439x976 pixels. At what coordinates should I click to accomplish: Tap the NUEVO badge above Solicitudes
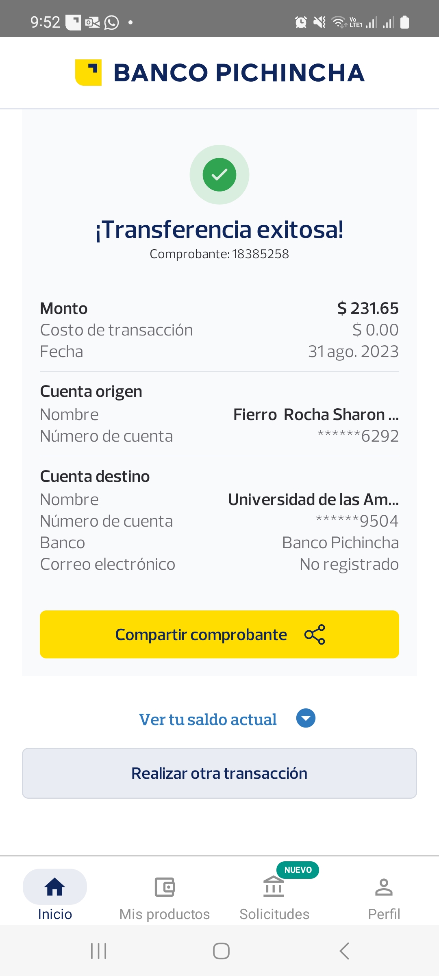pos(298,870)
